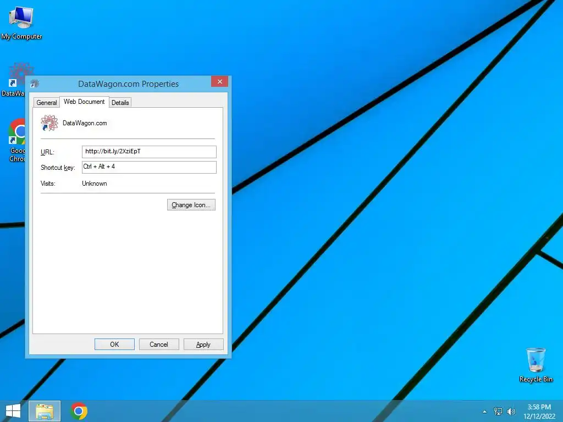This screenshot has width=563, height=422.
Task: Click the Windows Start button
Action: 13,411
